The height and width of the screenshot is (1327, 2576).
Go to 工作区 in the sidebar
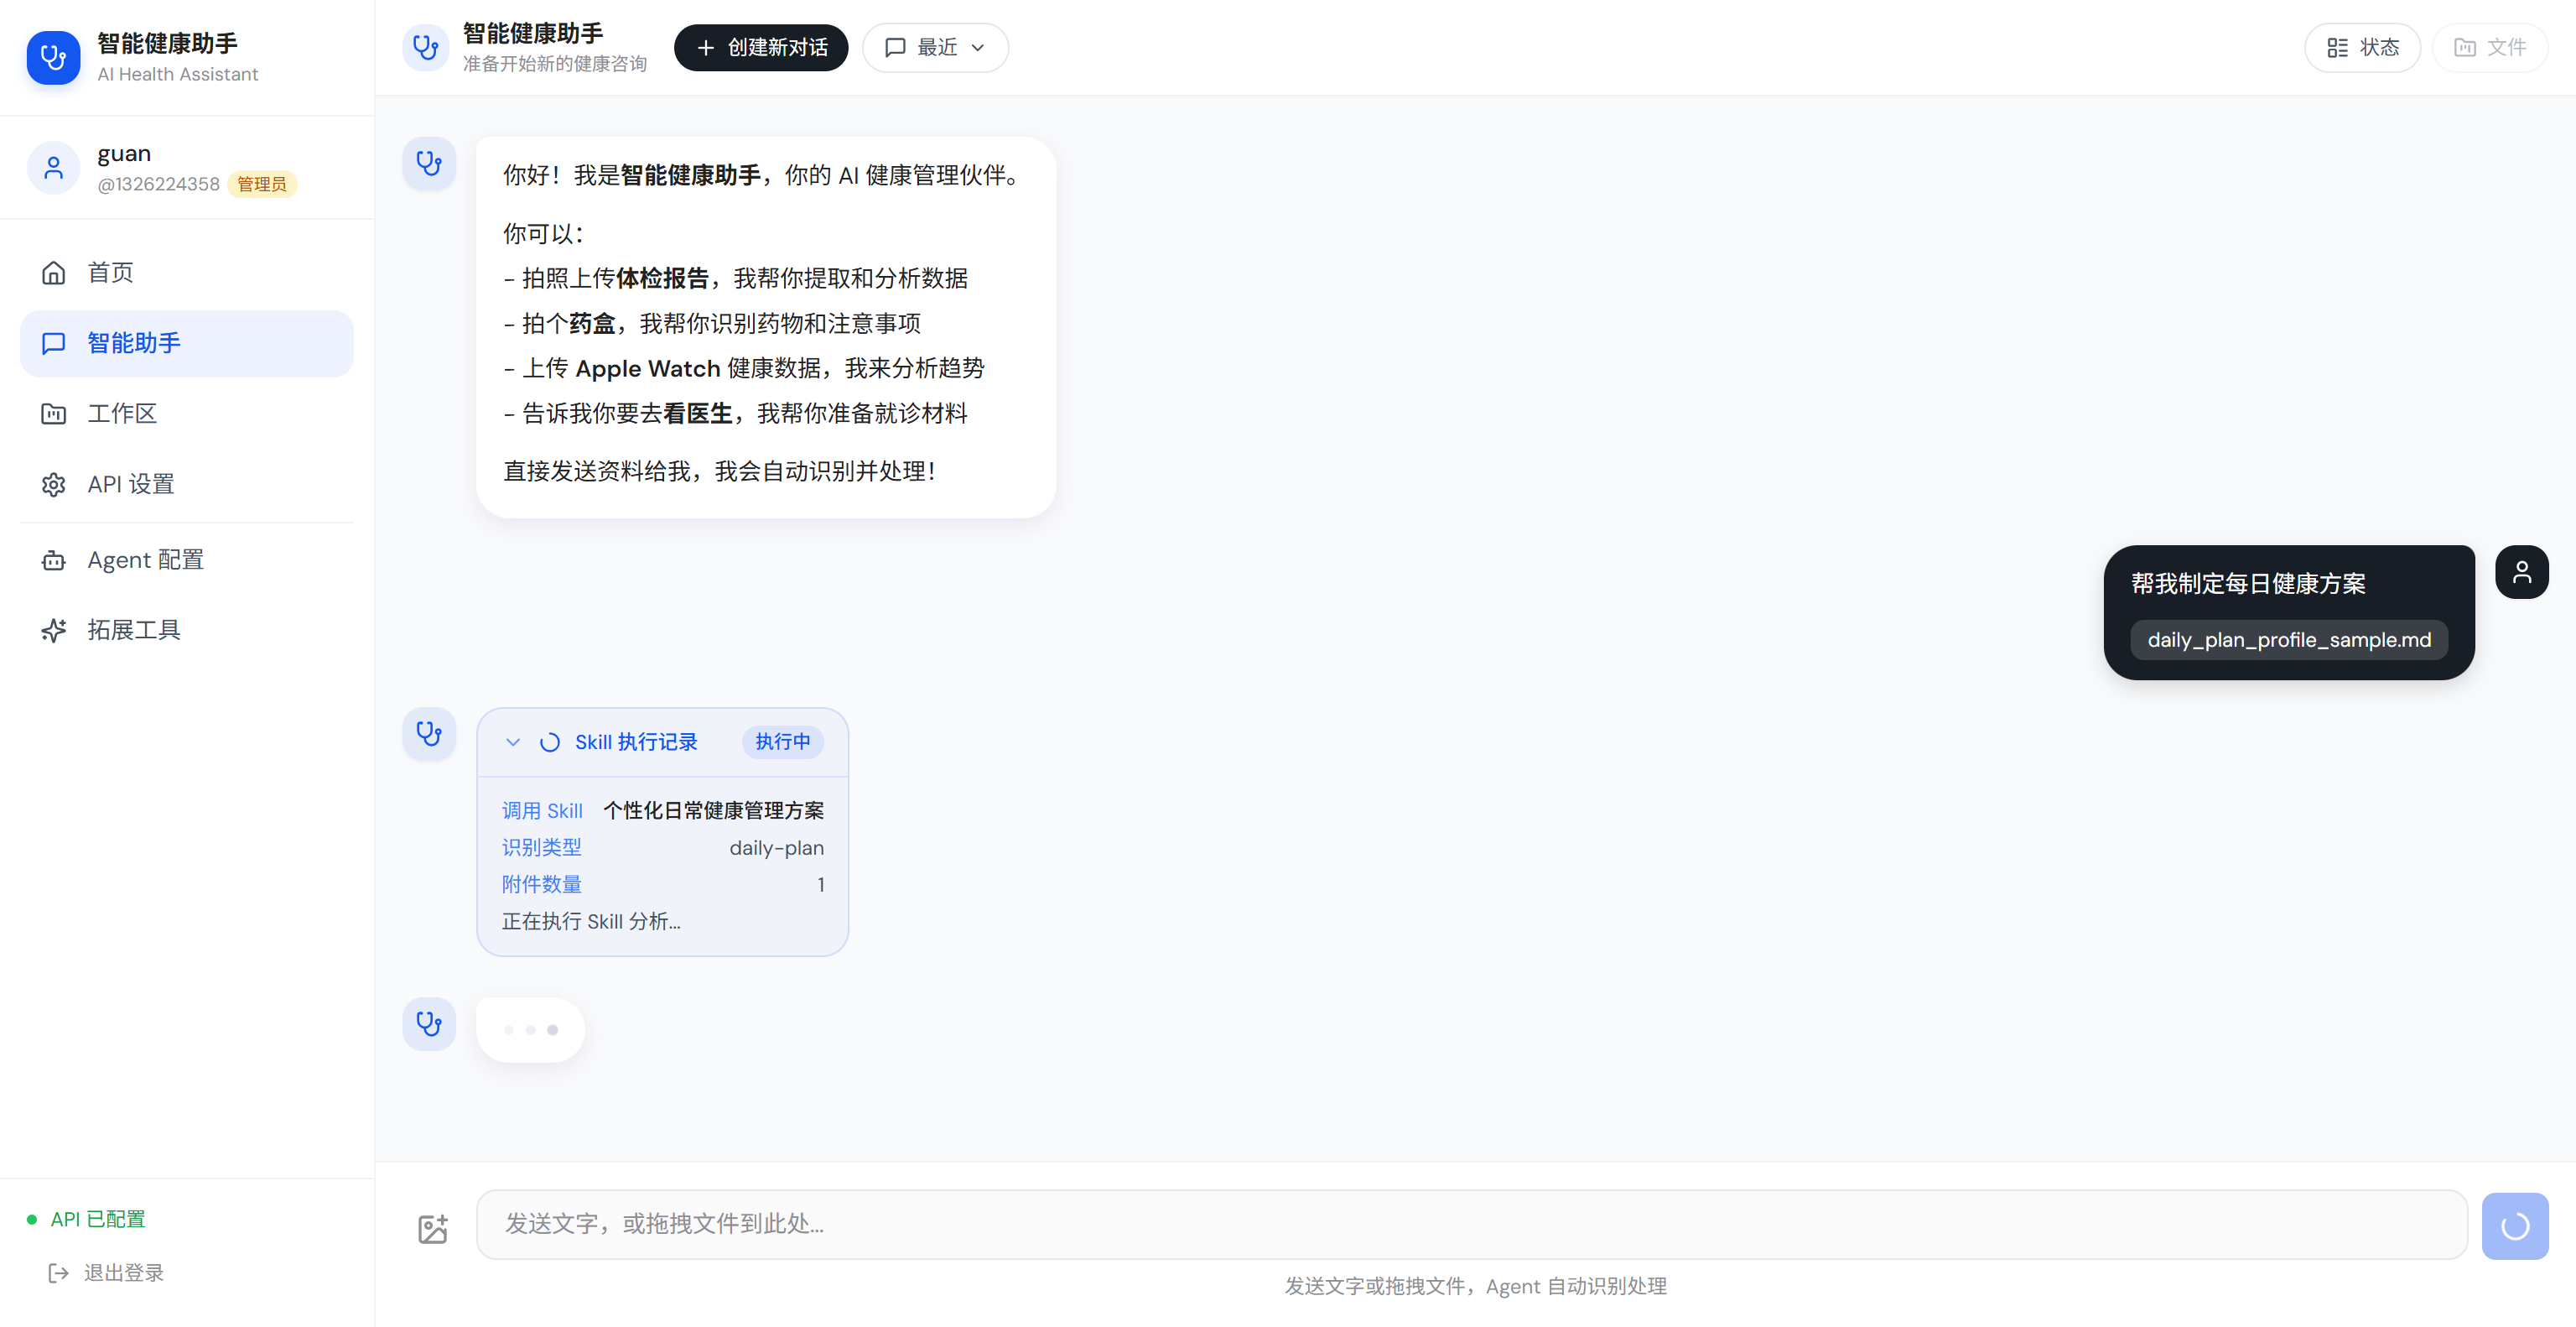(x=187, y=414)
